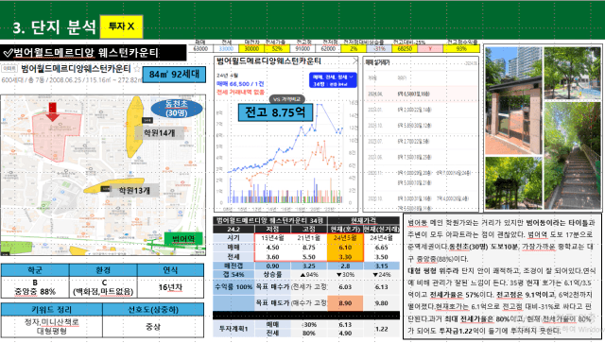Select the ▼30% cell

pos(345,275)
